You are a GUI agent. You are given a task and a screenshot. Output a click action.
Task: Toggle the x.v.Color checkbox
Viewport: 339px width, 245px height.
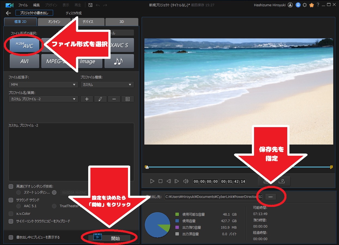click(x=11, y=214)
